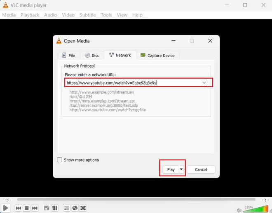Click the Next media button
272x213 pixels.
pyautogui.click(x=35, y=208)
